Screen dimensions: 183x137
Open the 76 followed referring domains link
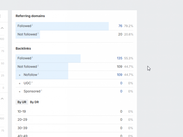(120, 26)
